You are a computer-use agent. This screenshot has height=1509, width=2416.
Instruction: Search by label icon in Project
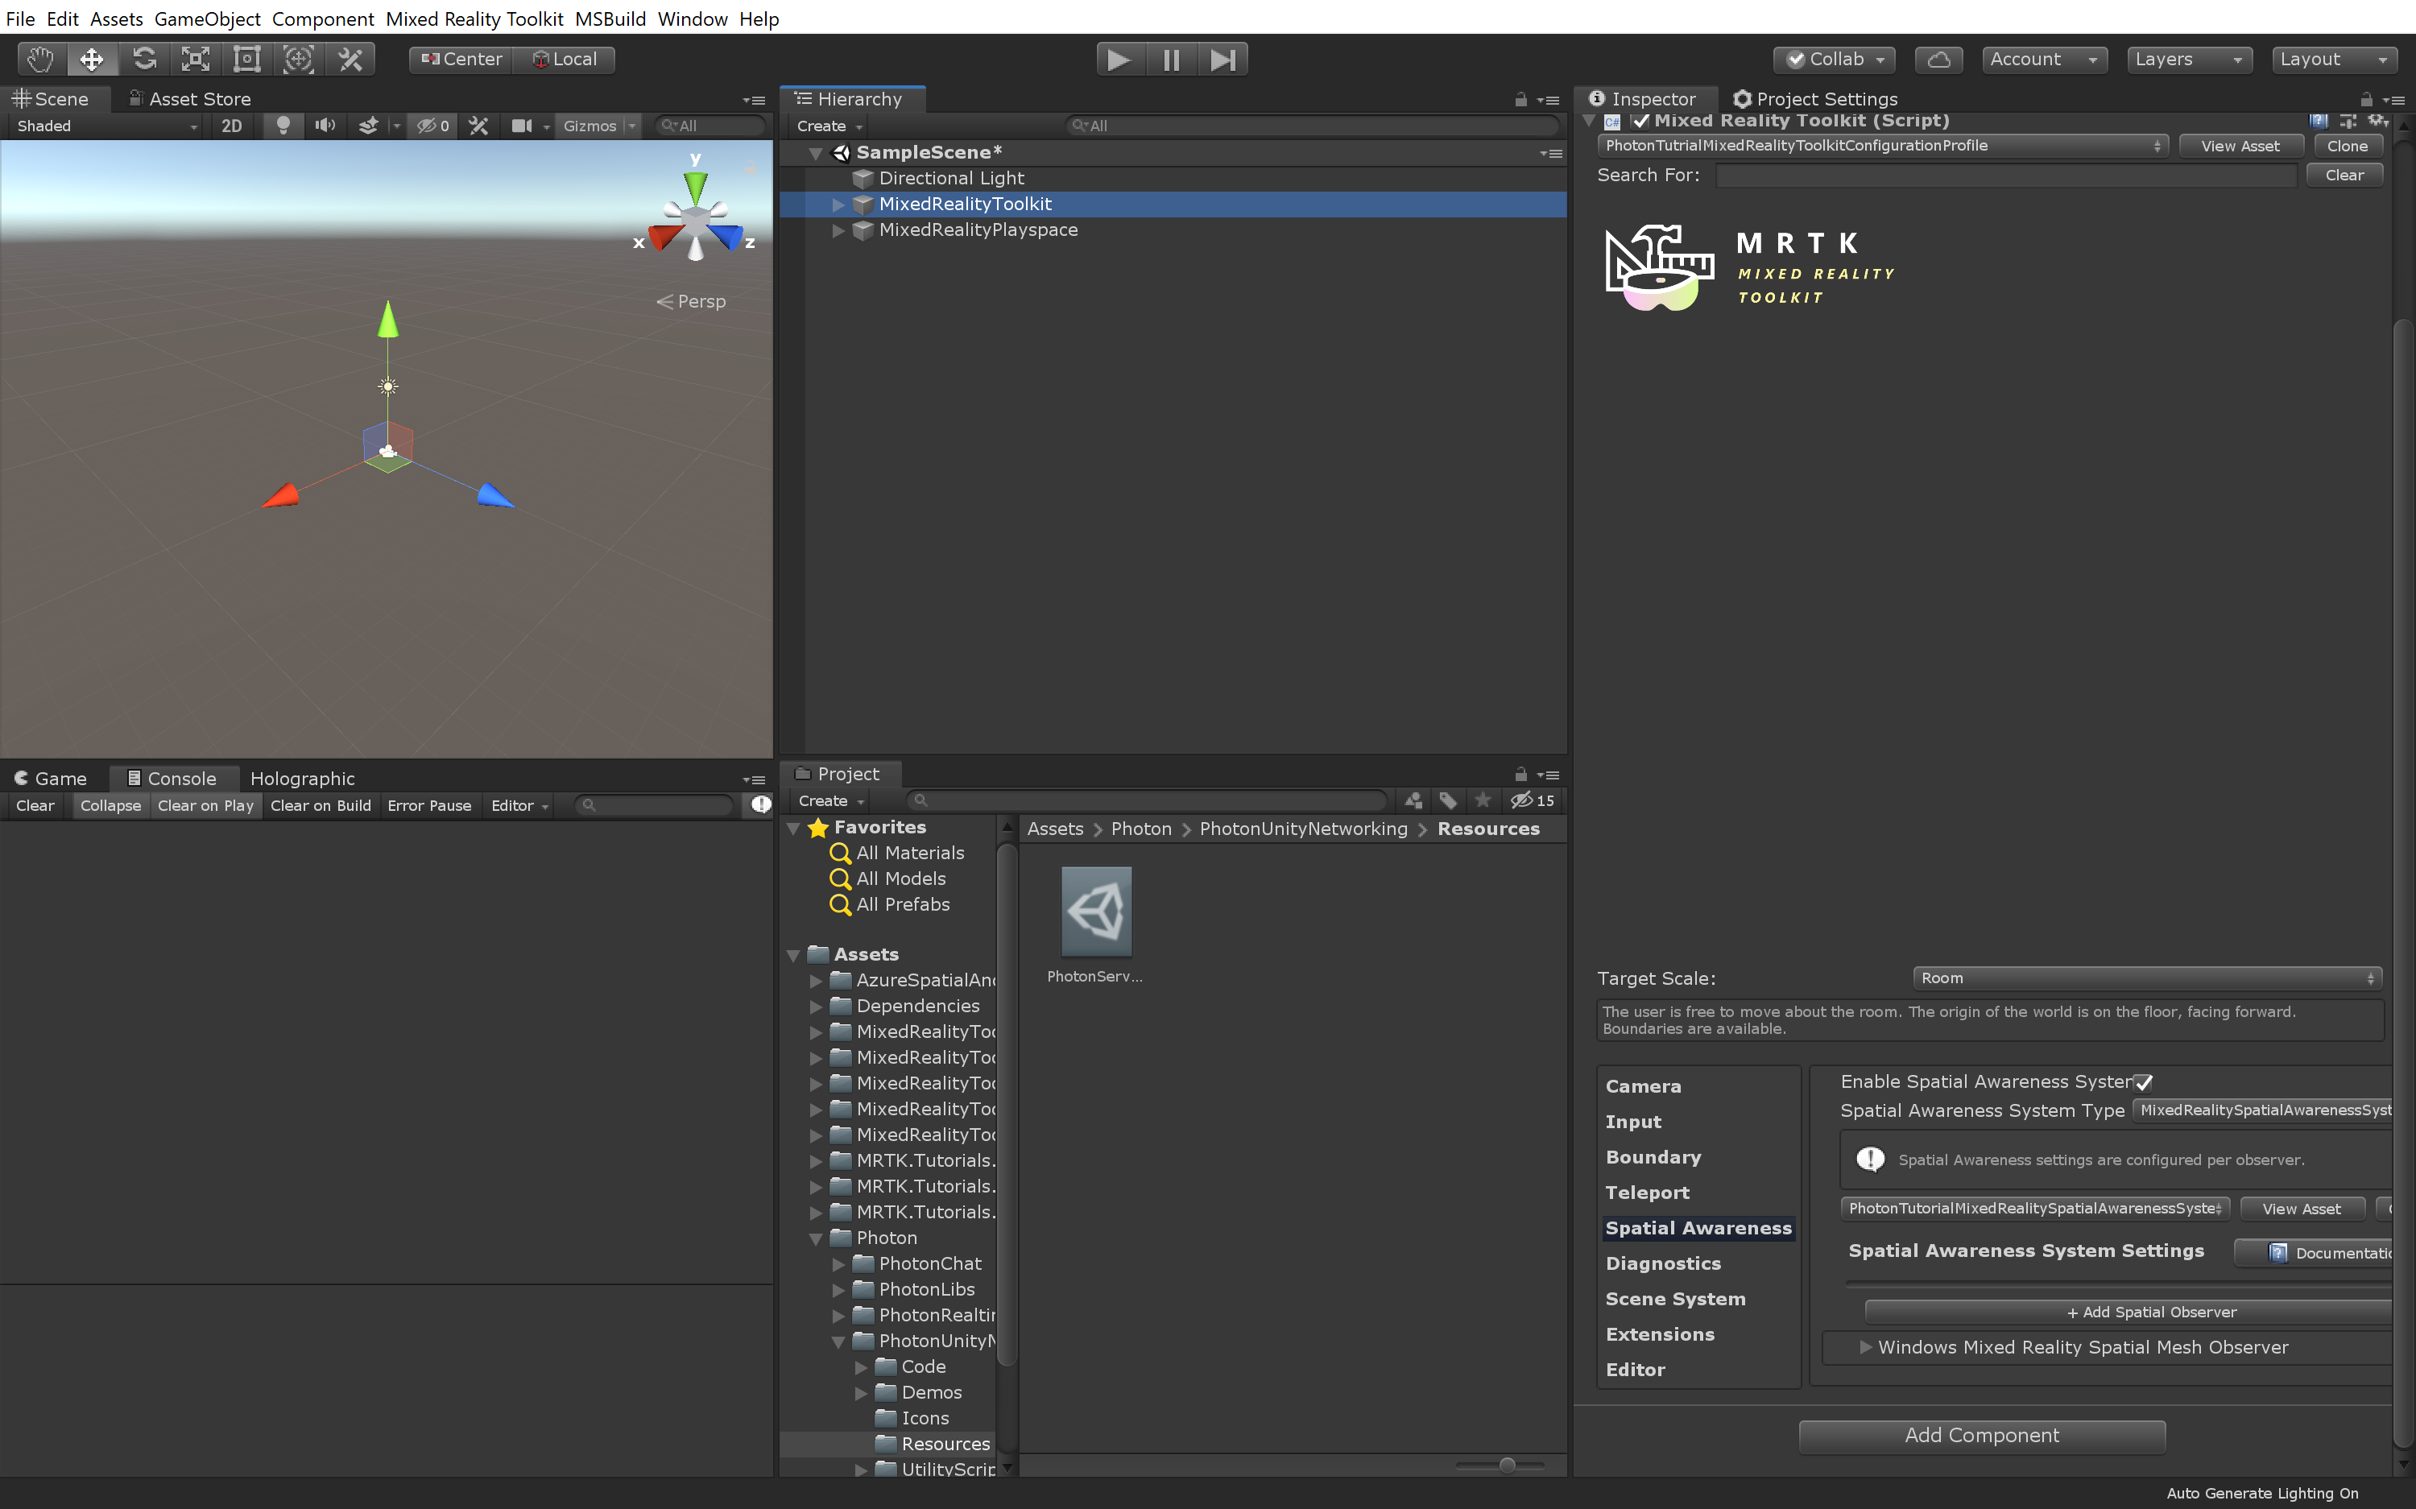point(1448,800)
